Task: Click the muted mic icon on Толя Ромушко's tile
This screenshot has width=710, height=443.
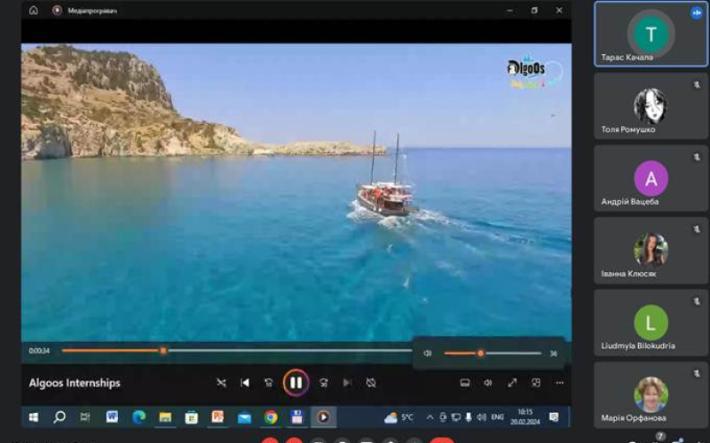Action: pyautogui.click(x=697, y=85)
